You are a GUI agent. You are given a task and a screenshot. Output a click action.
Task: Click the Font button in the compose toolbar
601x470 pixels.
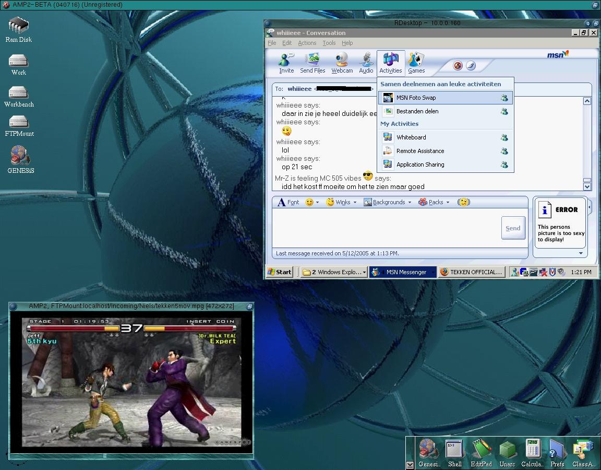point(288,202)
